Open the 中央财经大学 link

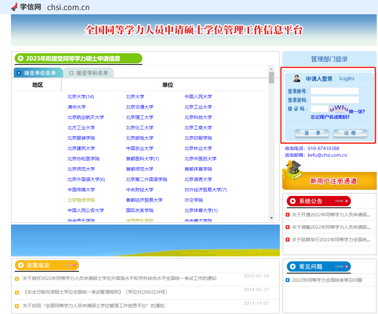pyautogui.click(x=140, y=190)
